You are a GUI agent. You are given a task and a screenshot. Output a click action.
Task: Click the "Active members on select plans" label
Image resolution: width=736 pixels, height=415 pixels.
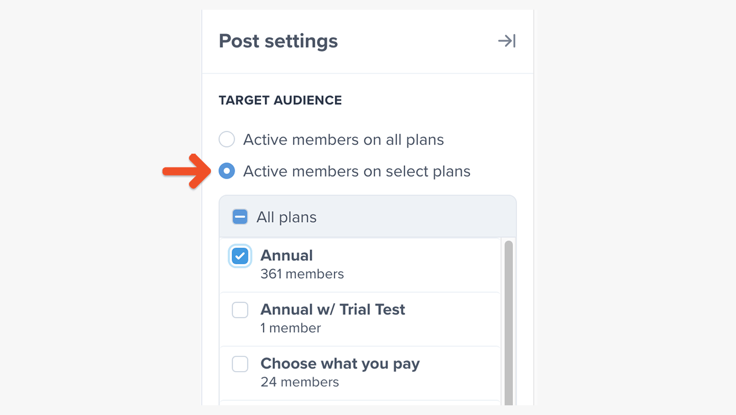click(357, 171)
